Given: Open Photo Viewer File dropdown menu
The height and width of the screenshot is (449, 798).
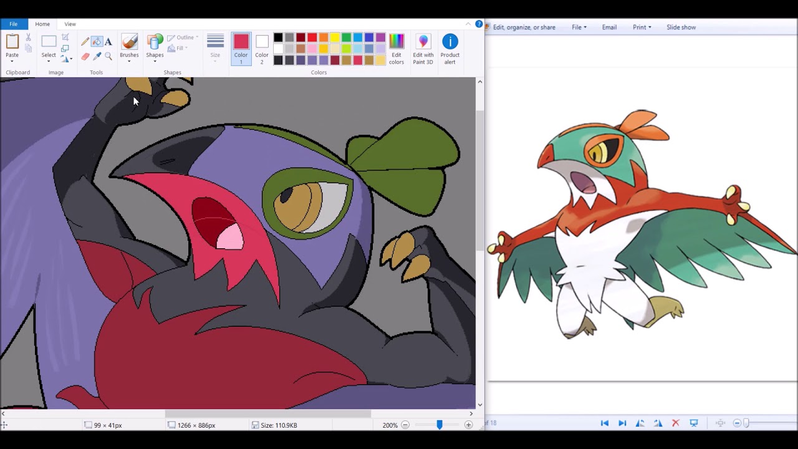Looking at the screenshot, I should tap(579, 27).
